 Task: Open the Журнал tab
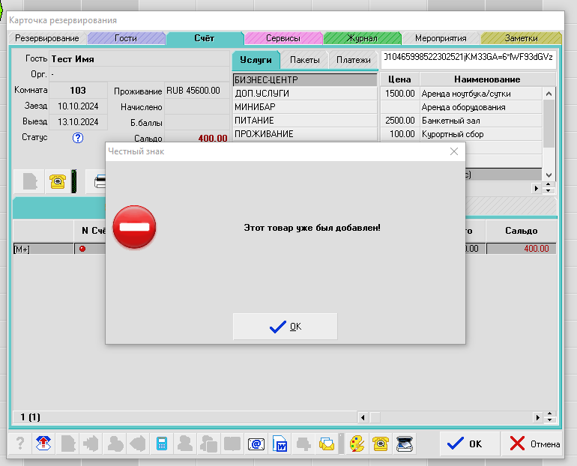(361, 38)
